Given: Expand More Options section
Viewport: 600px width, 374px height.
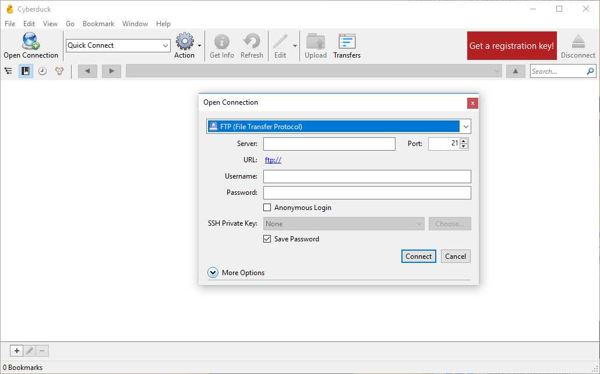Looking at the screenshot, I should point(213,272).
